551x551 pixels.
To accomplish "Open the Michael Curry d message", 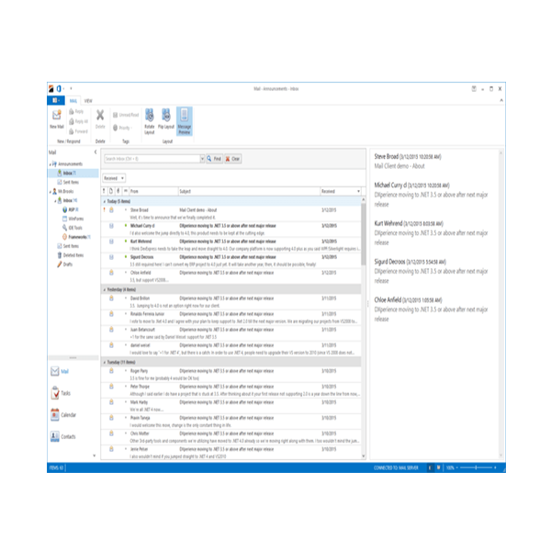I will 231,229.
